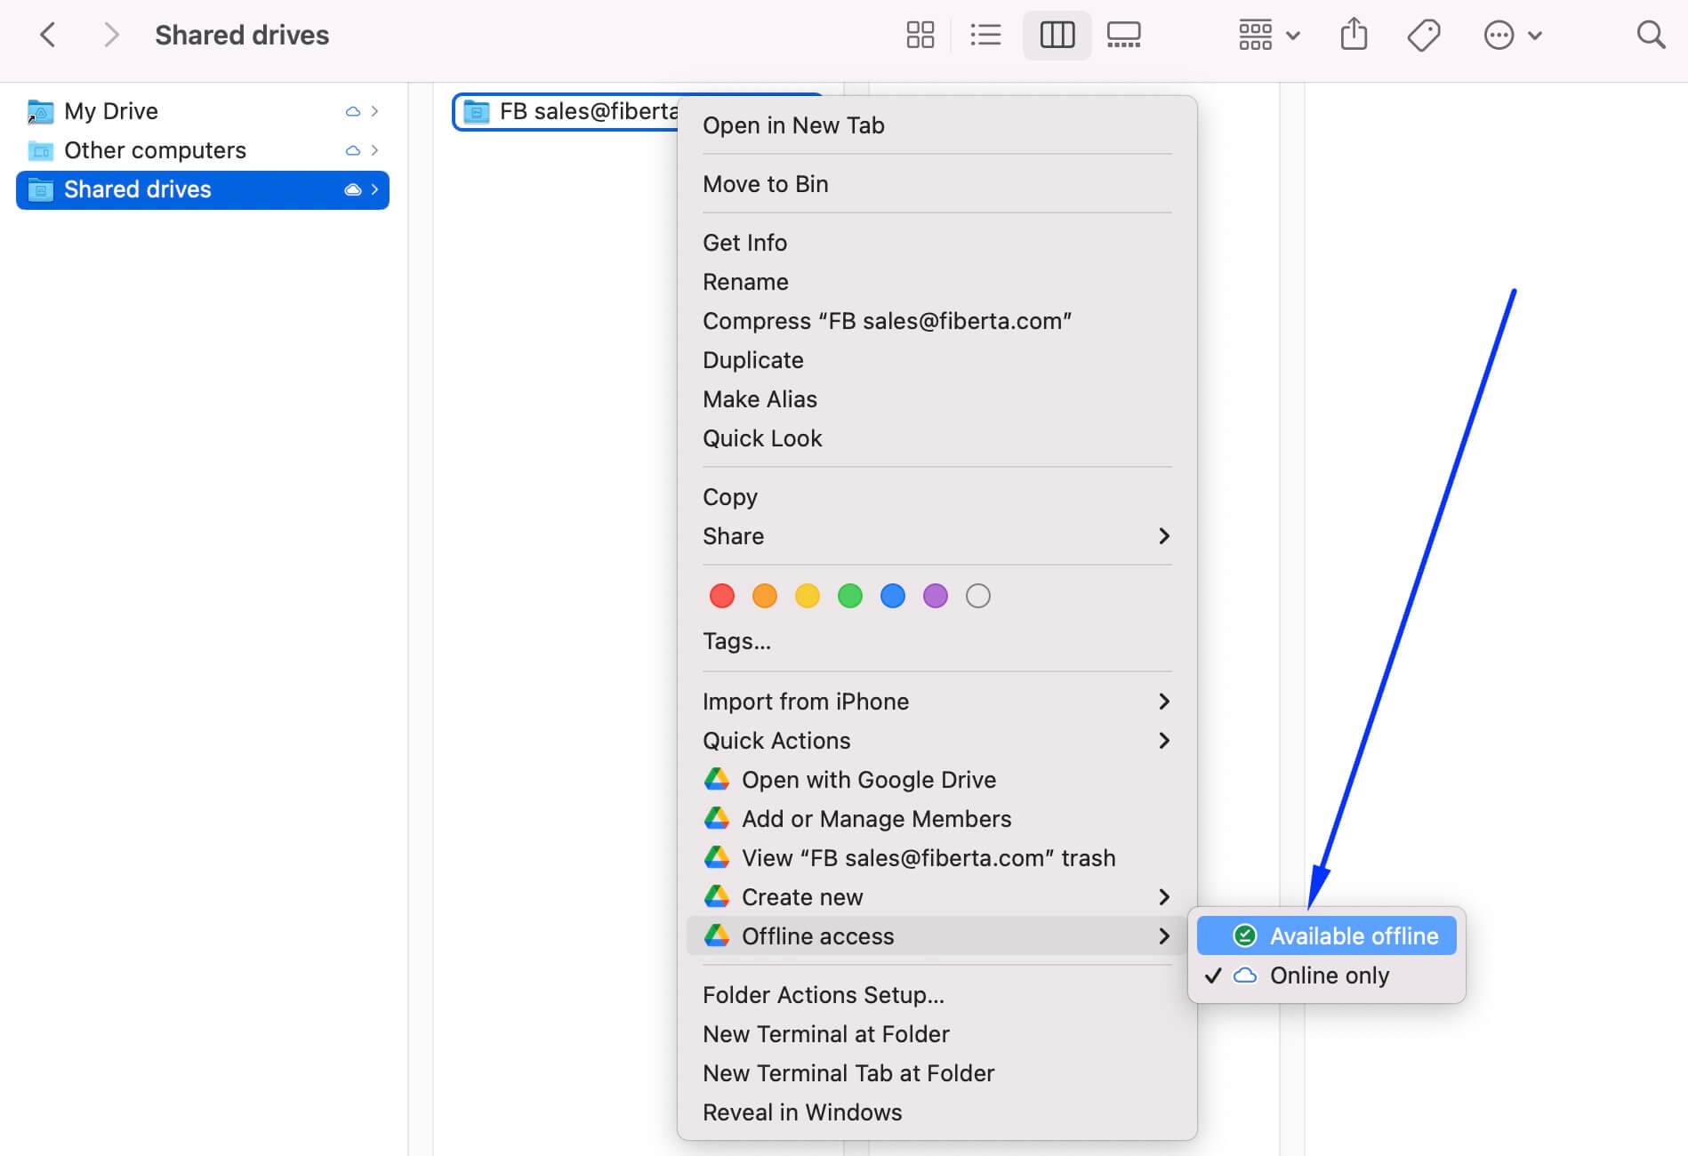Viewport: 1688px width, 1156px height.
Task: Choose View "FB sales@fiberta.com" trash
Action: click(936, 858)
